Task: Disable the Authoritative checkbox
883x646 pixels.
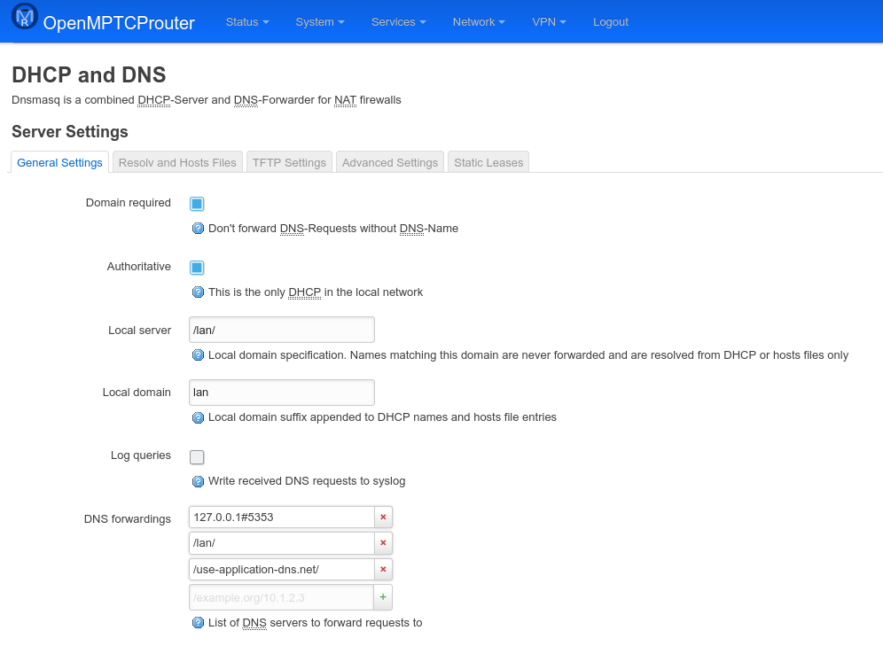Action: click(196, 267)
